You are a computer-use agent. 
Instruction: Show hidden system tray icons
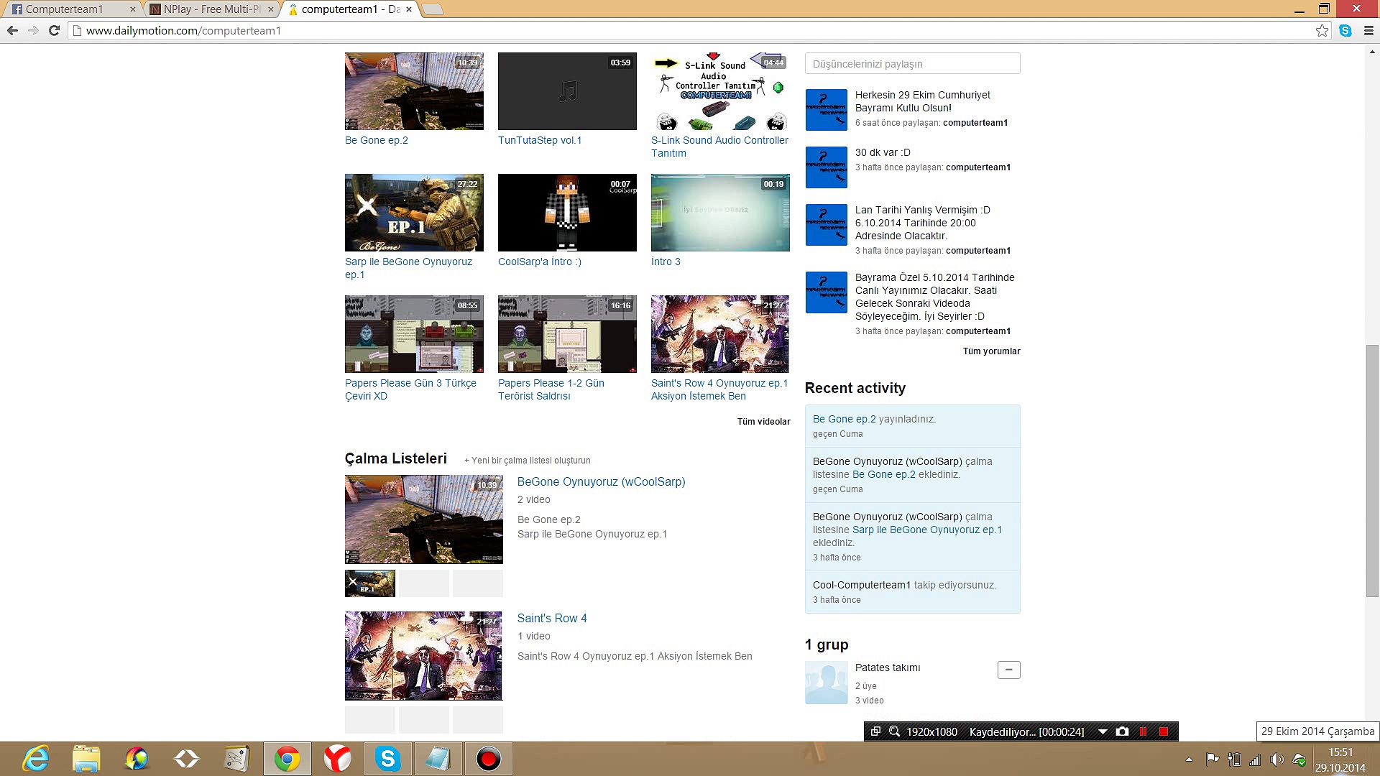pyautogui.click(x=1189, y=759)
